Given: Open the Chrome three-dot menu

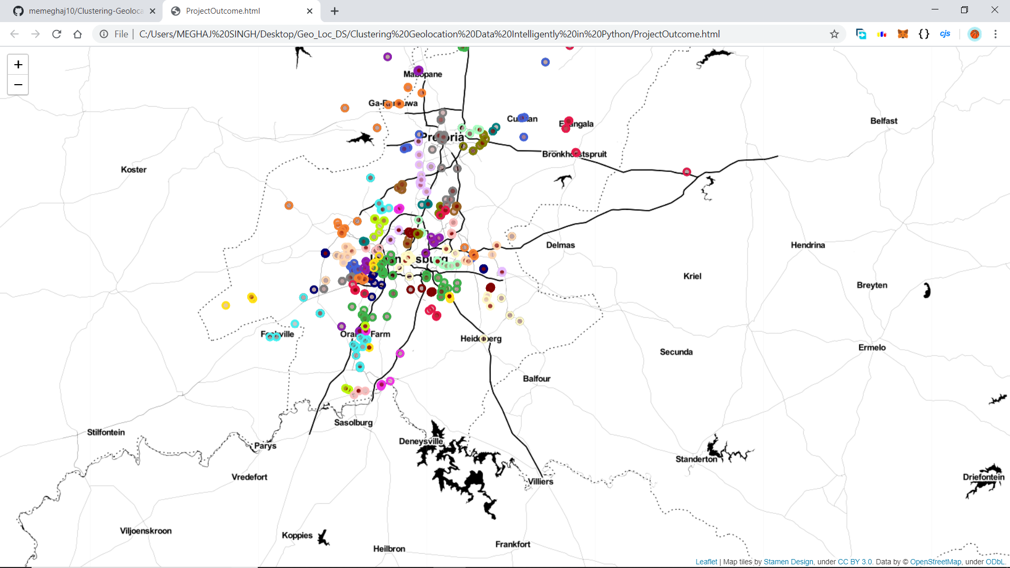Looking at the screenshot, I should coord(995,34).
